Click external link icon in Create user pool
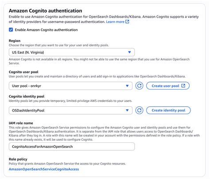Viewport: 210px width, 179px height. click(183, 86)
